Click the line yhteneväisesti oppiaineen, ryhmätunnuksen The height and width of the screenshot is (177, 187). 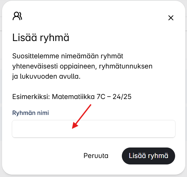coord(82,66)
